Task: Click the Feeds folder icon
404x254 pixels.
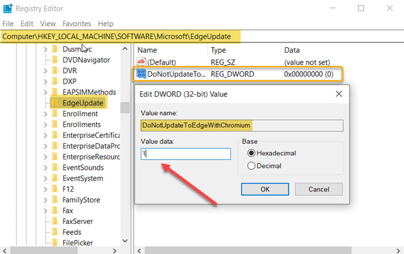Action: click(x=55, y=232)
